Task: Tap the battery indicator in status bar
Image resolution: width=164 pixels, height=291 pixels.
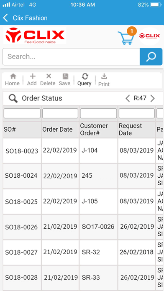Action: point(156,5)
